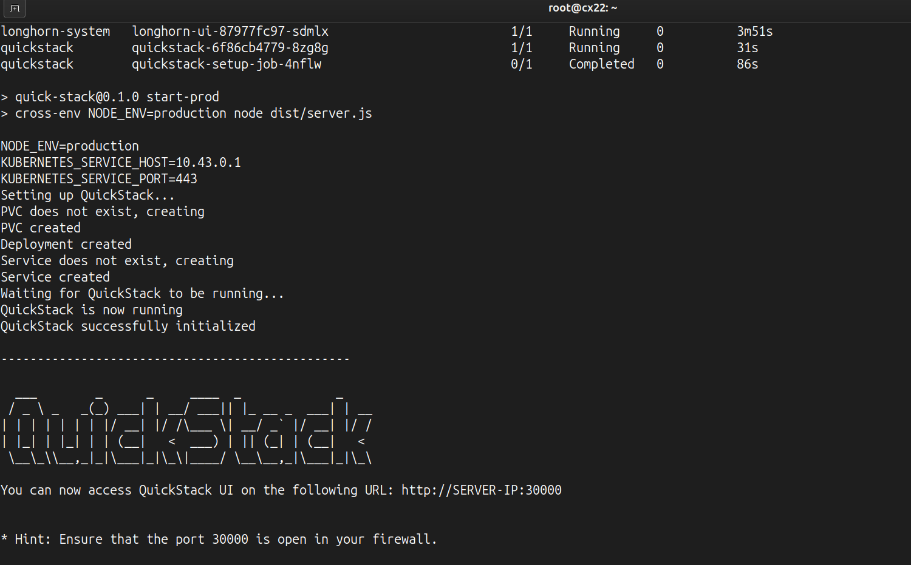This screenshot has width=911, height=565.
Task: Click the KUBERNETES_SERVICE_HOST=10.43.0.1 line
Action: [121, 163]
